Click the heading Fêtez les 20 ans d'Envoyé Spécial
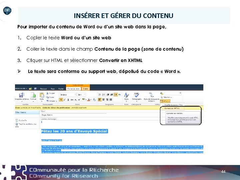Viewport: 240px width, 180px height. point(75,131)
